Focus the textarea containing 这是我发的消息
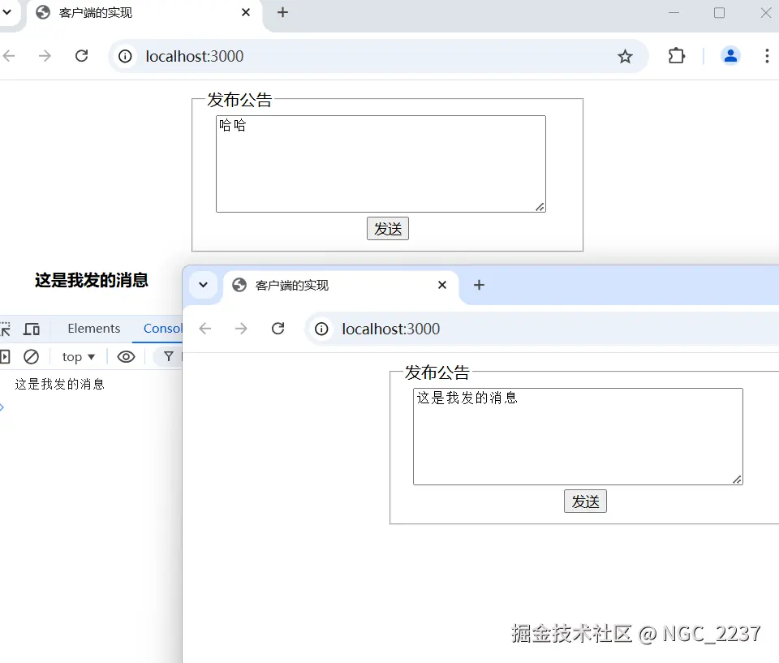Screen dimensions: 779x663 pyautogui.click(x=578, y=437)
